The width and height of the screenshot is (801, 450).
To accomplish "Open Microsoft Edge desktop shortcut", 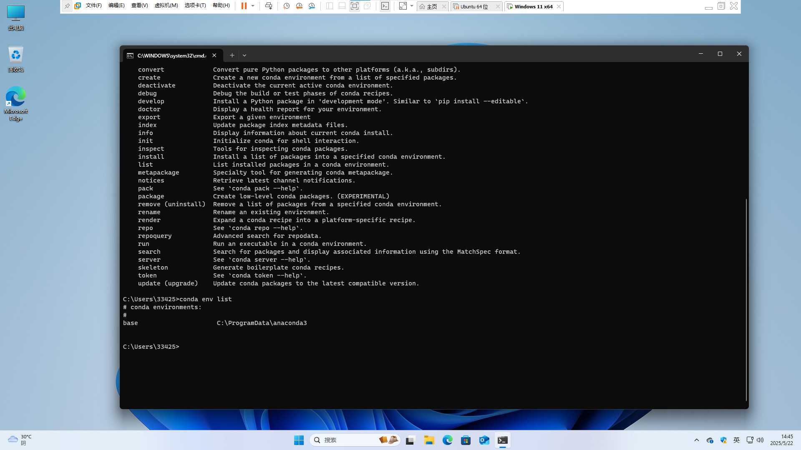I will (x=16, y=103).
